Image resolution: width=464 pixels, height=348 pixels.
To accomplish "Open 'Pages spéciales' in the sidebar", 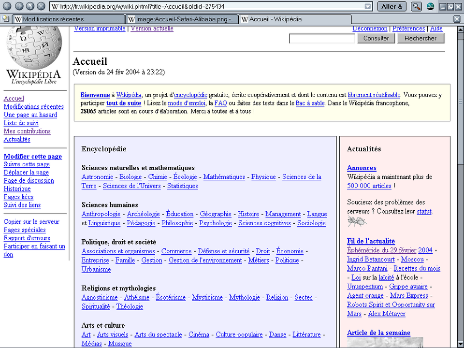I will (25, 230).
